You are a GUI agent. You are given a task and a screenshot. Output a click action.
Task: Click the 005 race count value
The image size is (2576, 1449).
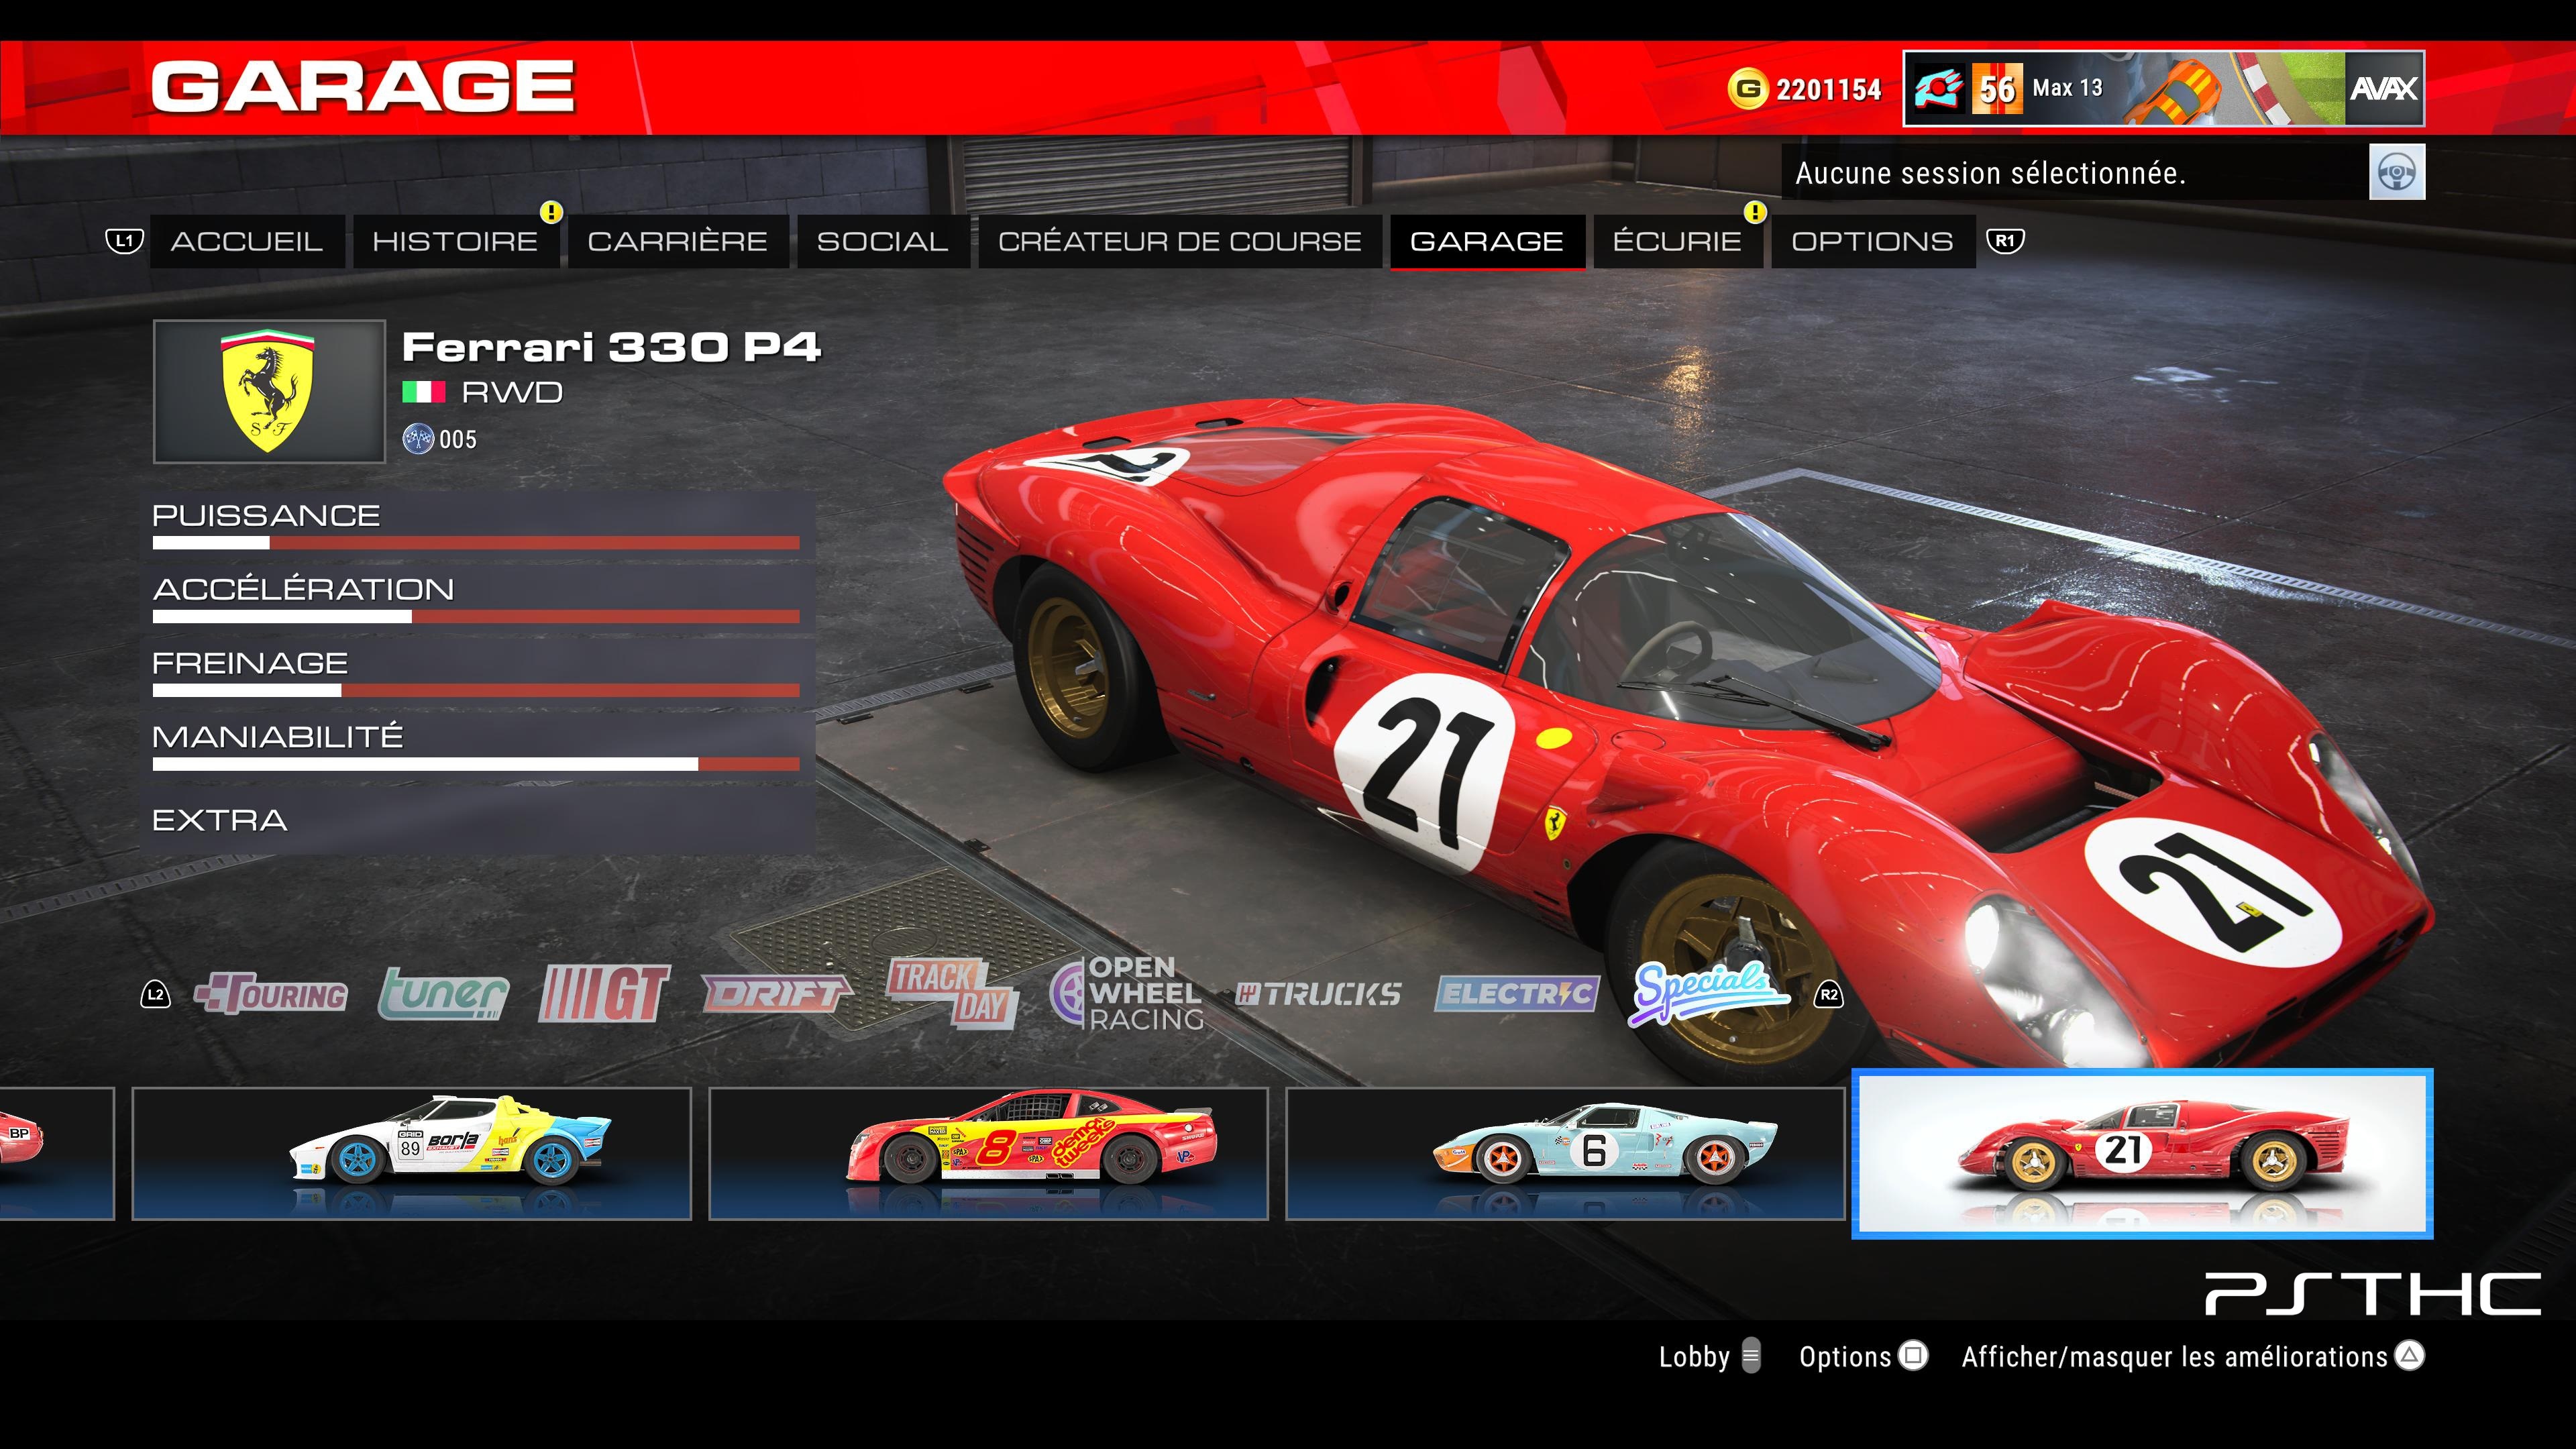coord(458,440)
